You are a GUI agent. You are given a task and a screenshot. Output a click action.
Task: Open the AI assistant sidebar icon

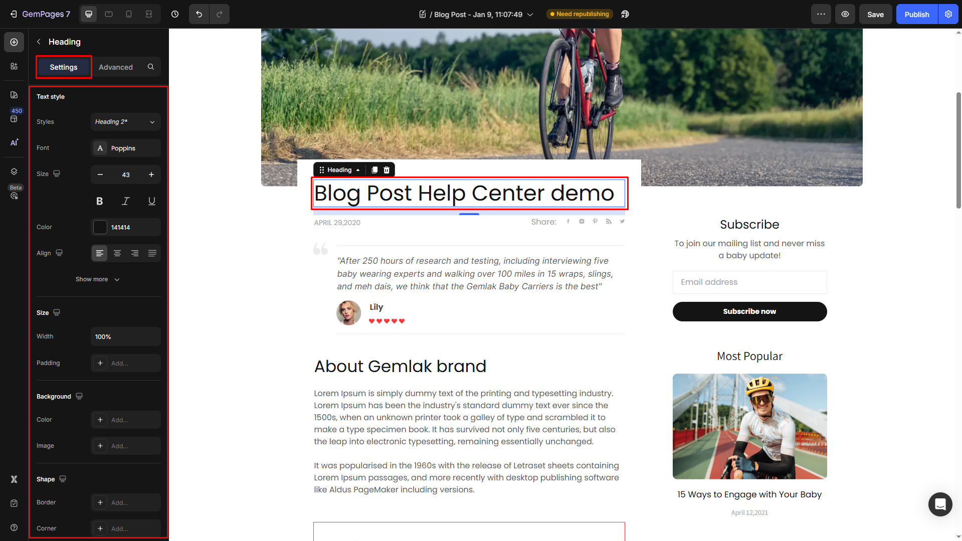pos(14,142)
